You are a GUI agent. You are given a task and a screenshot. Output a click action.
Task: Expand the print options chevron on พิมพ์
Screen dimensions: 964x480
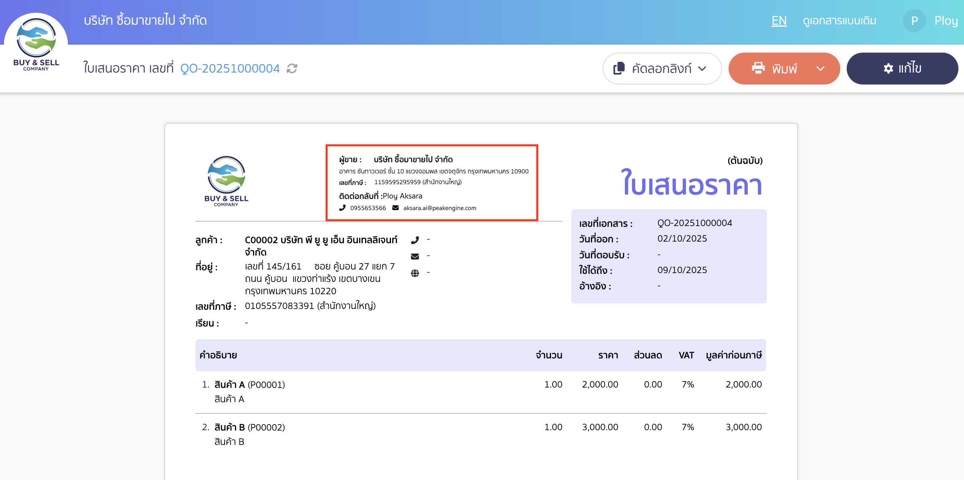[821, 68]
